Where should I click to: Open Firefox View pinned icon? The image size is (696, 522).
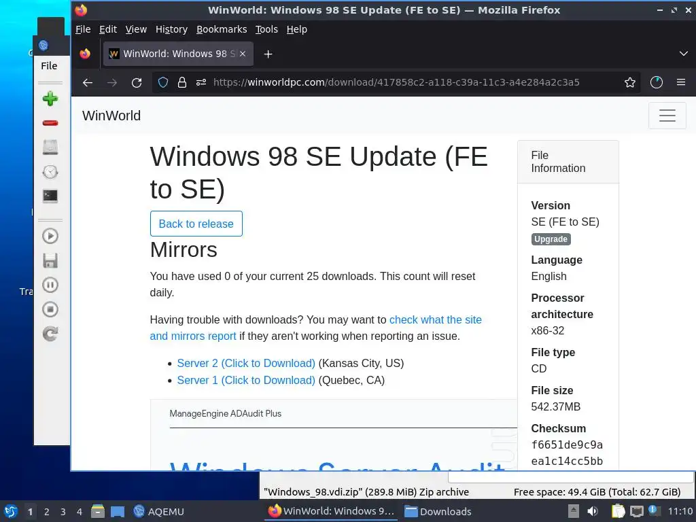(x=85, y=54)
